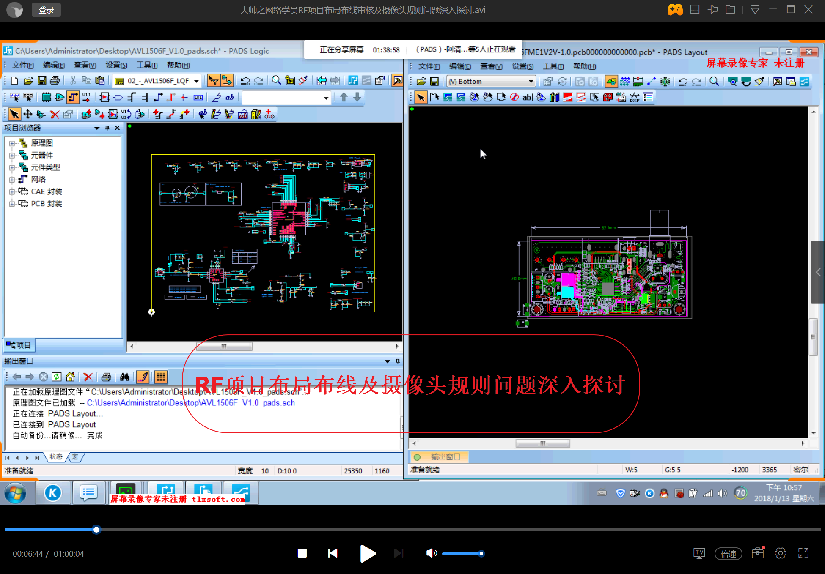The image size is (825, 574).
Task: Play the video with Play button
Action: [367, 553]
